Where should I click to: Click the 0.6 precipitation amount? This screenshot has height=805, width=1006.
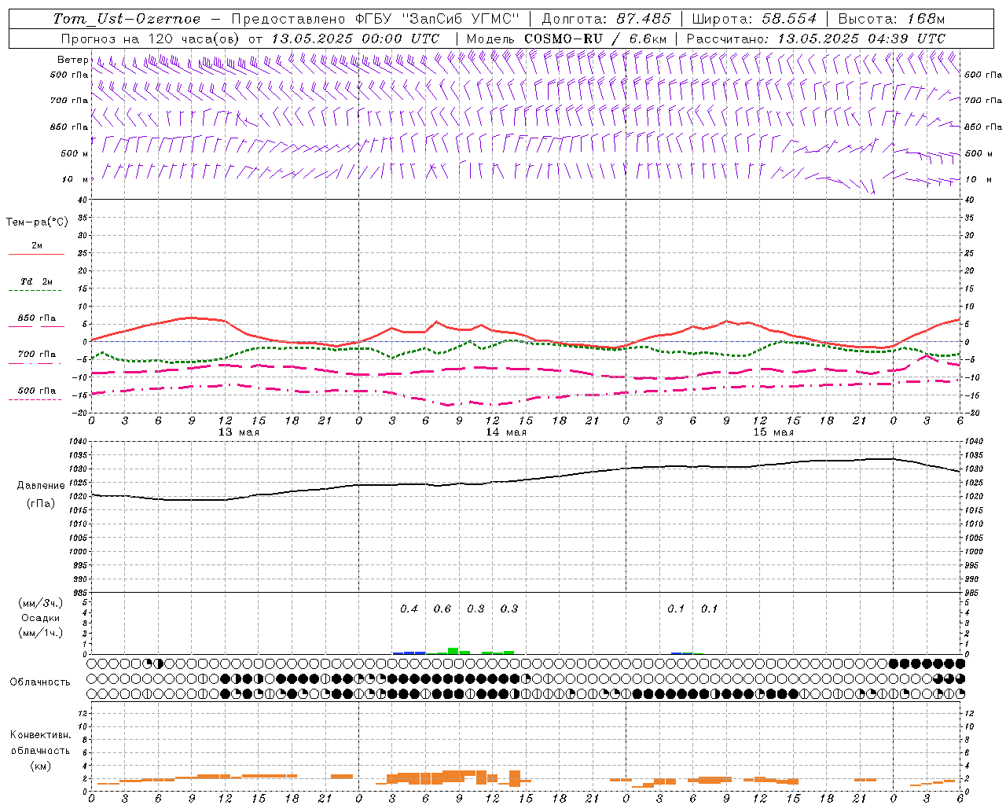(442, 608)
